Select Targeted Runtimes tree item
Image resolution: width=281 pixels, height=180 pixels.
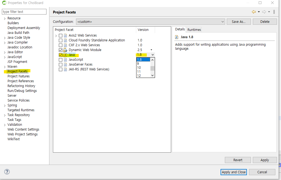21,110
